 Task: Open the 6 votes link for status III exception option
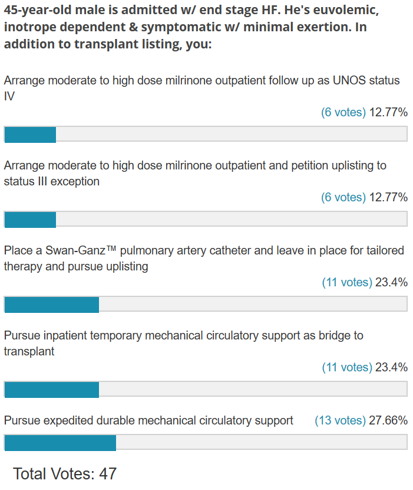click(343, 197)
